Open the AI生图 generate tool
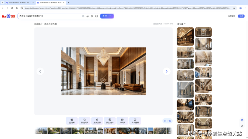248x139 pixels. click(x=122, y=121)
